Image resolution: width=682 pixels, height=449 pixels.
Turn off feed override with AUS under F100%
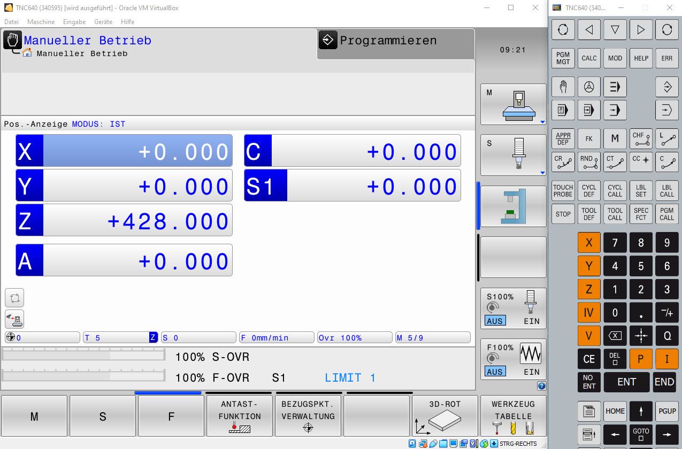pyautogui.click(x=495, y=372)
